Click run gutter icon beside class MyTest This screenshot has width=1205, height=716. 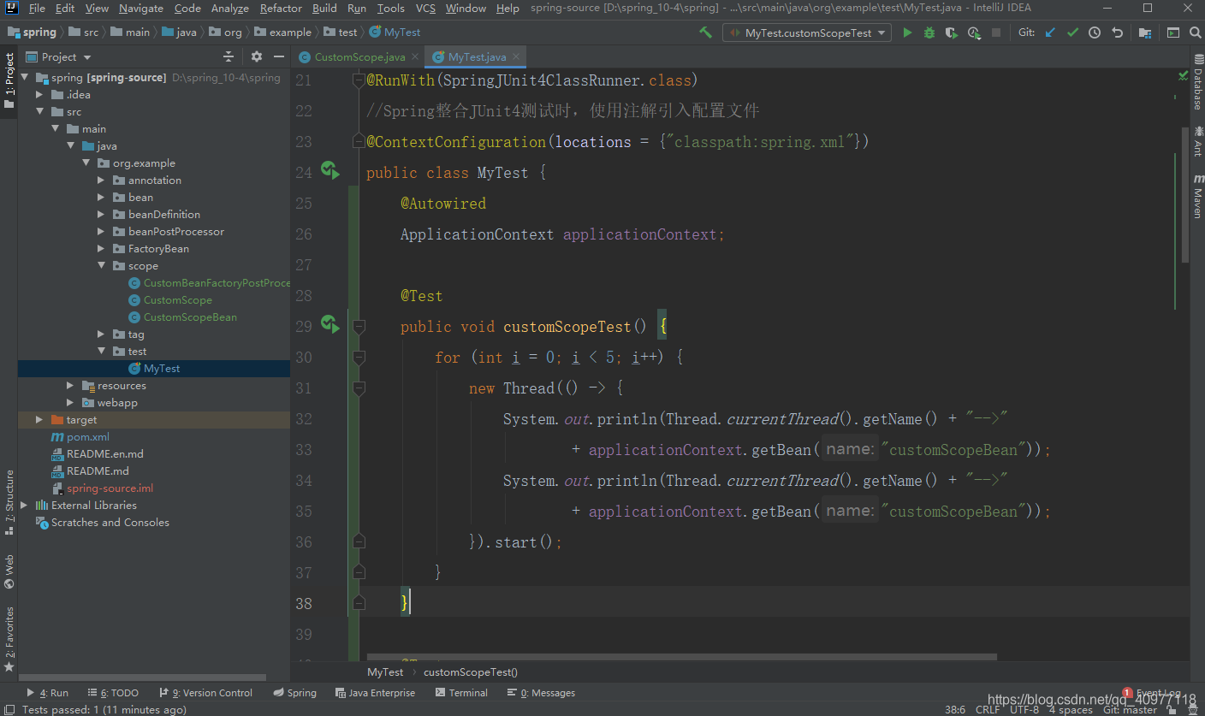pyautogui.click(x=329, y=170)
